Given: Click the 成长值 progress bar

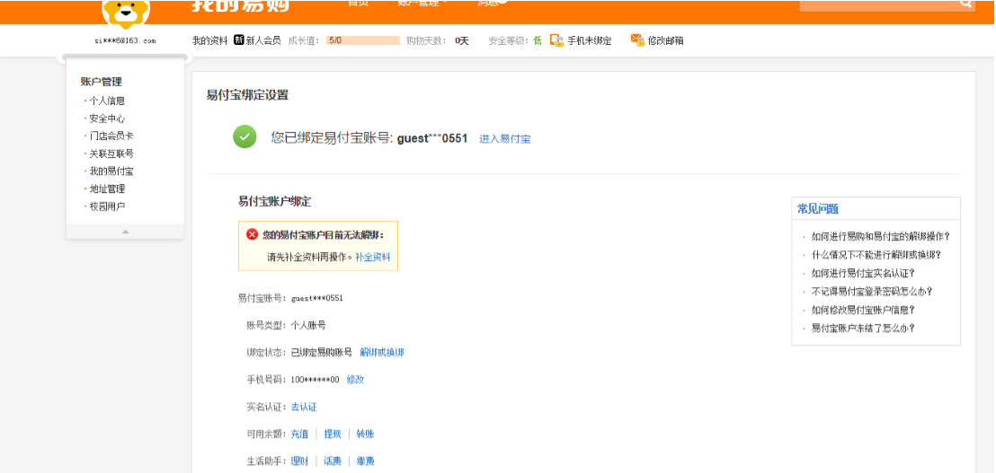Looking at the screenshot, I should 362,40.
